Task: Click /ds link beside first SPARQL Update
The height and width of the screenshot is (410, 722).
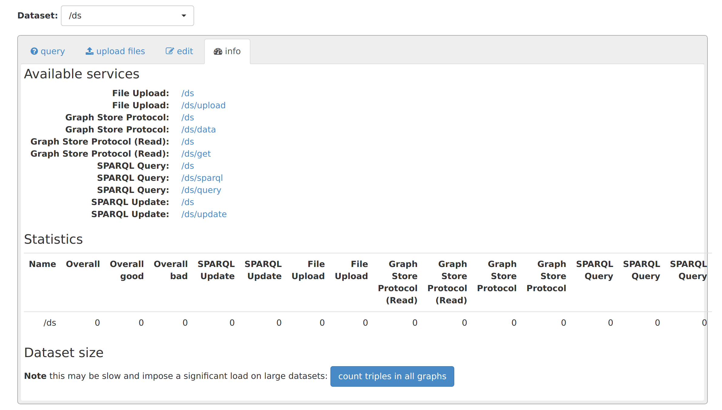Action: click(x=187, y=202)
